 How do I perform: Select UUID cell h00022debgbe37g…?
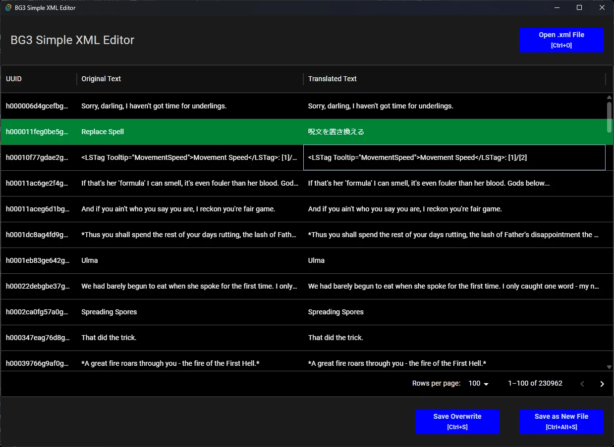(x=39, y=286)
